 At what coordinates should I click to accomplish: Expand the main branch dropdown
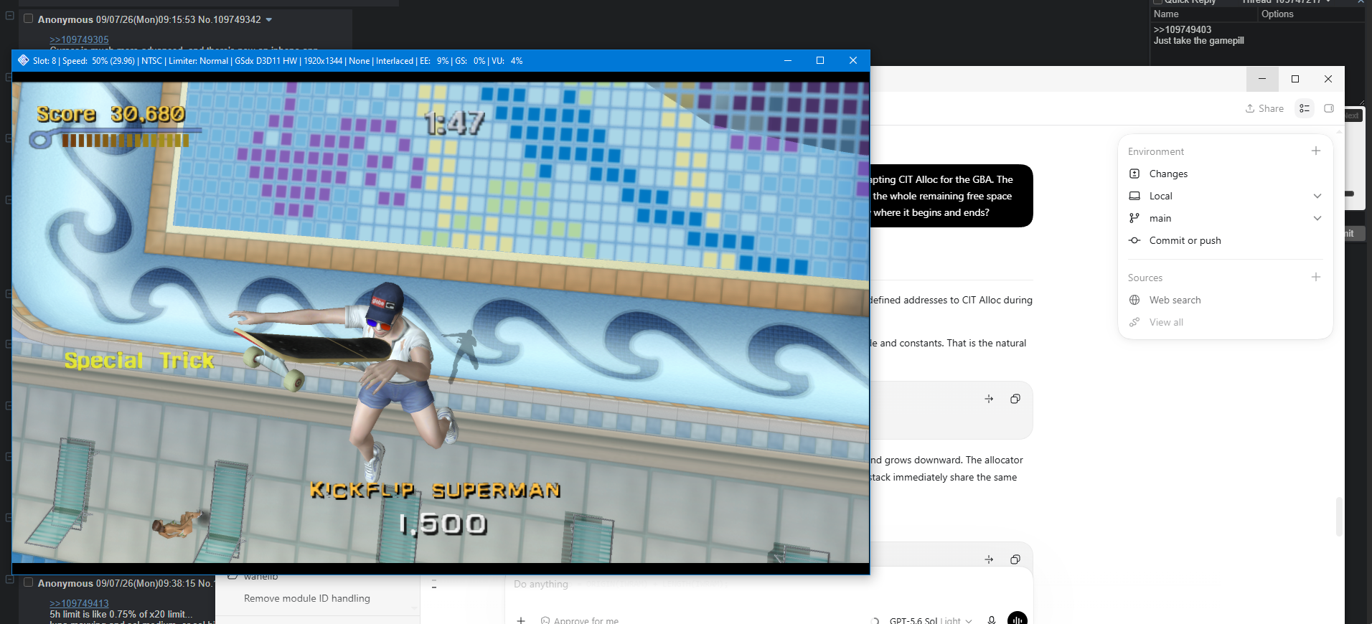(1317, 218)
